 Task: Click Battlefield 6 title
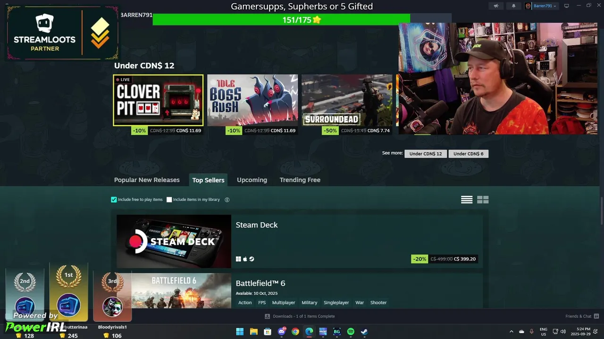pyautogui.click(x=260, y=283)
